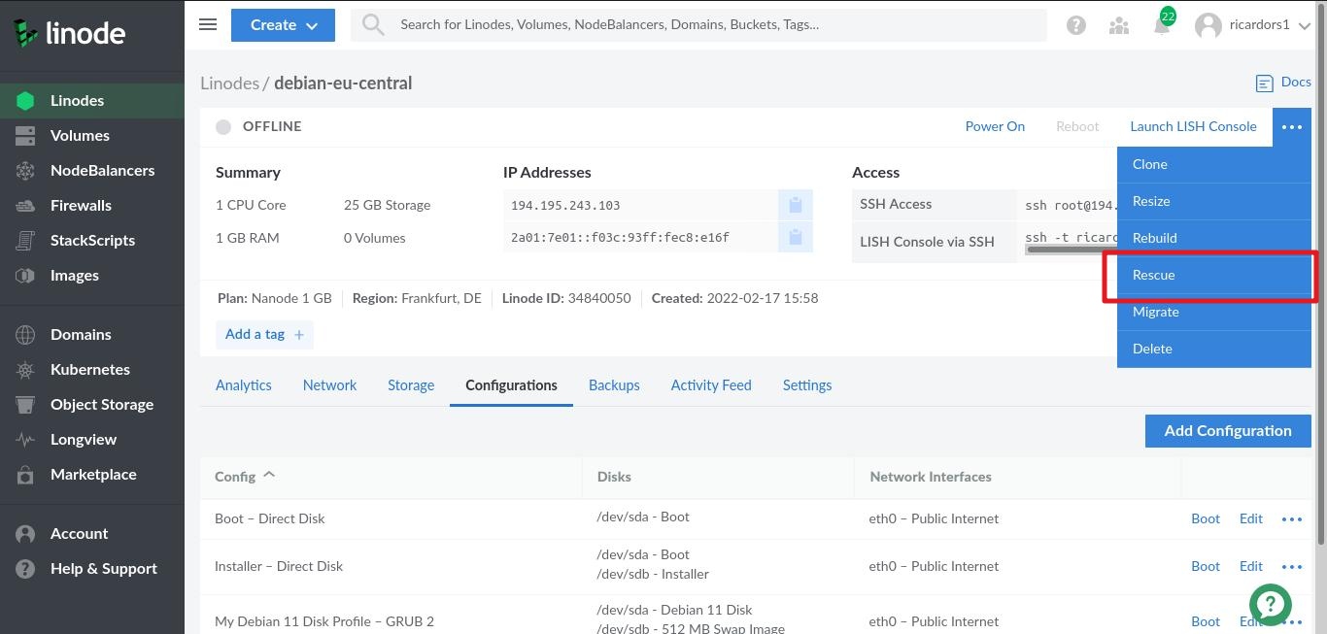The height and width of the screenshot is (634, 1327).
Task: Sort configurations by Config column
Action: (245, 476)
